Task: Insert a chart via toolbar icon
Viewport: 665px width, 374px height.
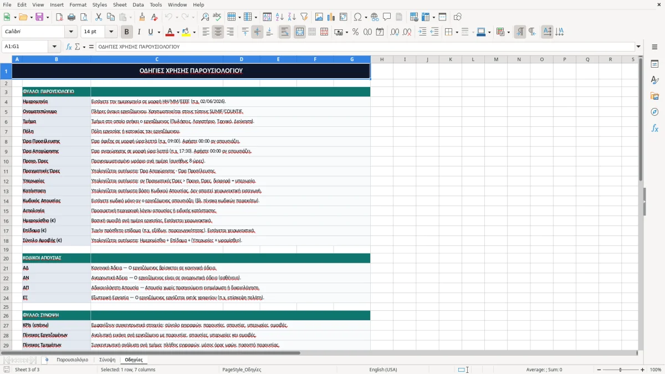Action: [331, 17]
